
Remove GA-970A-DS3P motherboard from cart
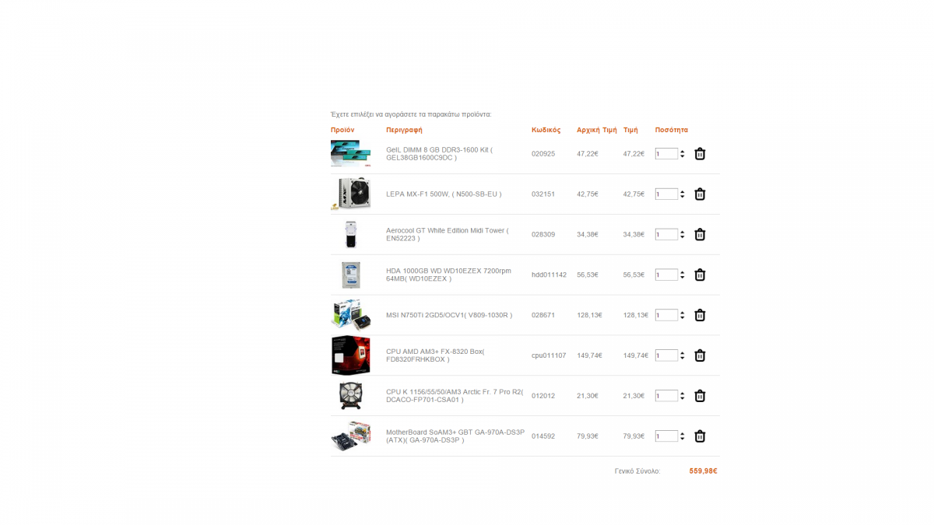coord(700,436)
